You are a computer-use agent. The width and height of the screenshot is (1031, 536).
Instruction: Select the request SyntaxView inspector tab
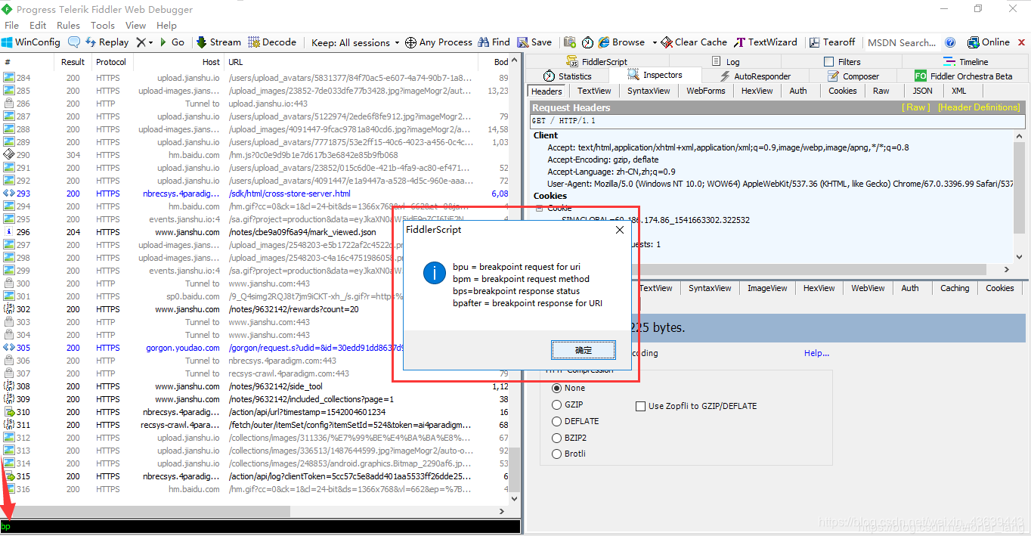tap(649, 91)
